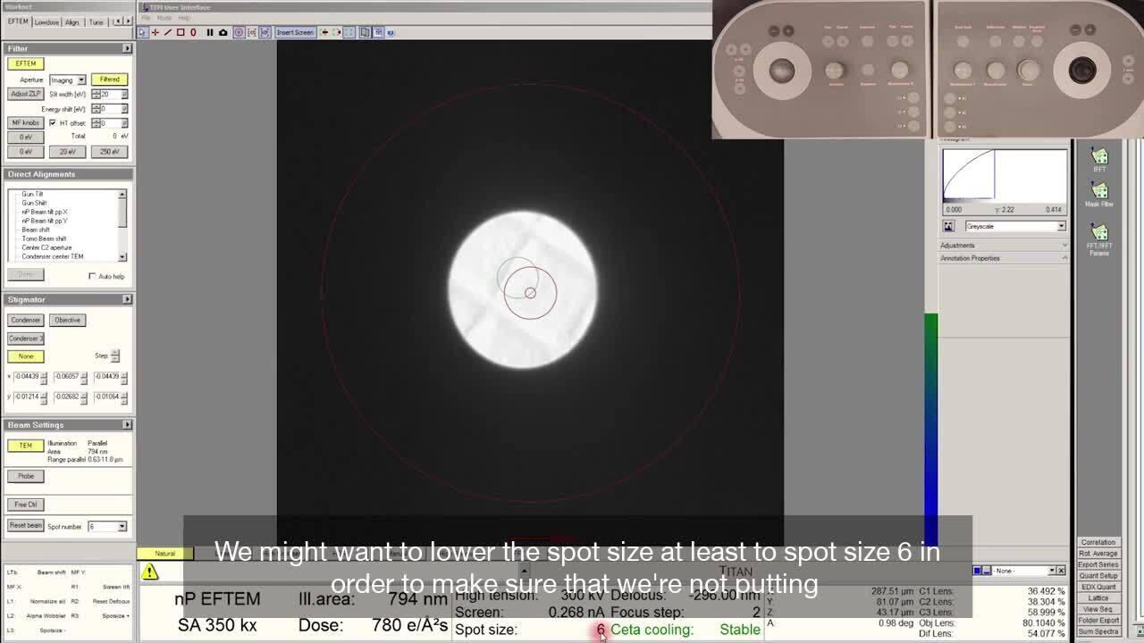Click the histogram gamma curve display
The height and width of the screenshot is (643, 1144).
1005,175
